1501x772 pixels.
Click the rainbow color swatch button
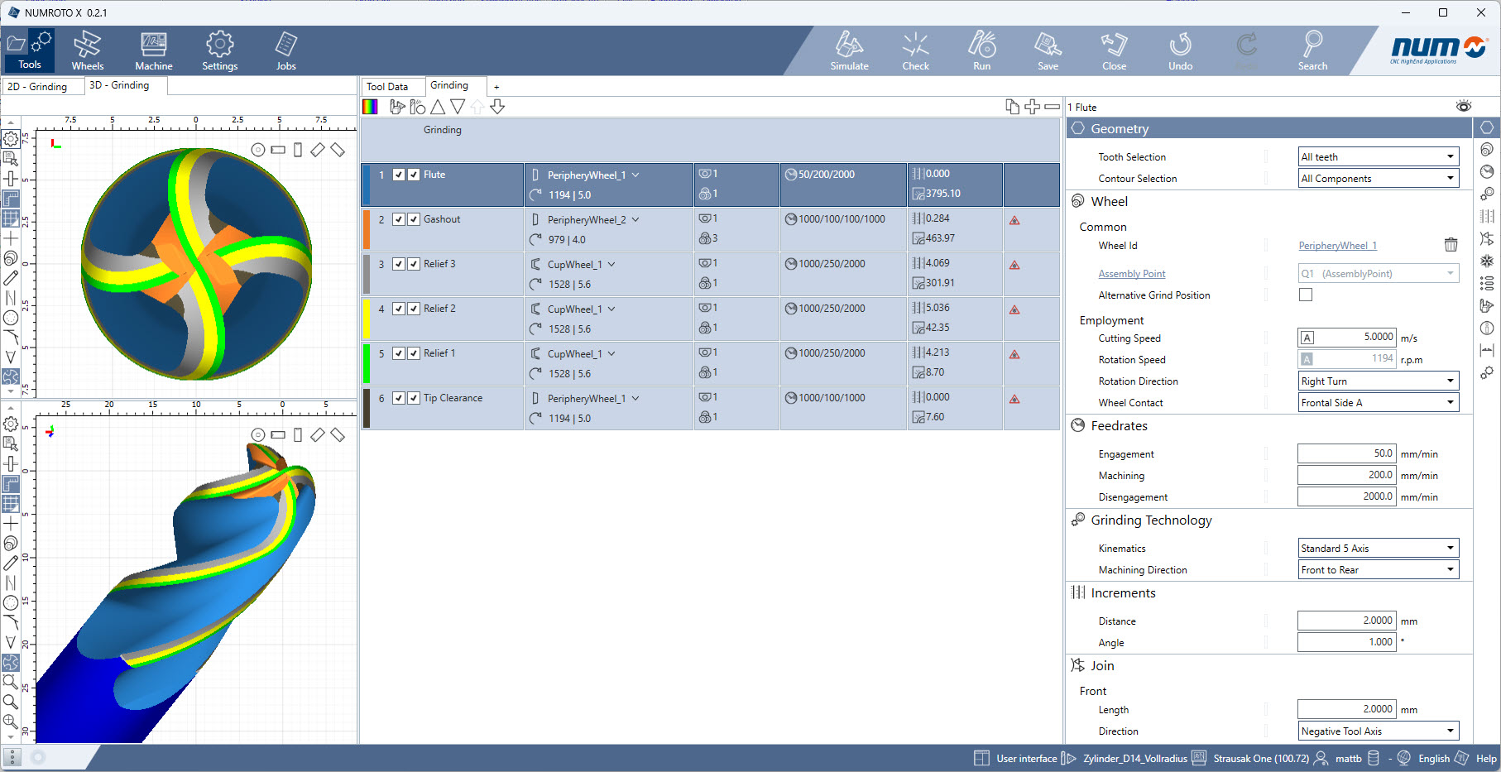[x=370, y=107]
